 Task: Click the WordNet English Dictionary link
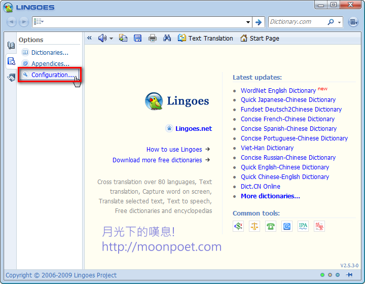click(x=278, y=90)
